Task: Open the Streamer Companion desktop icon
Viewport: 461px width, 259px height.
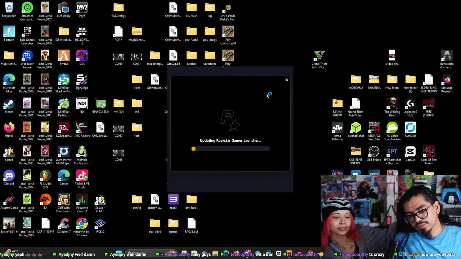Action: click(x=27, y=11)
